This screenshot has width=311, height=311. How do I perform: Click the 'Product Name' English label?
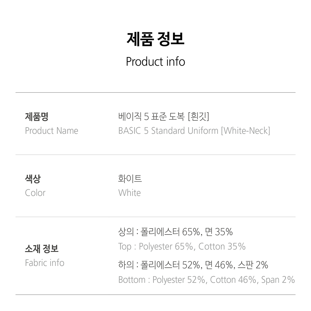pos(52,131)
